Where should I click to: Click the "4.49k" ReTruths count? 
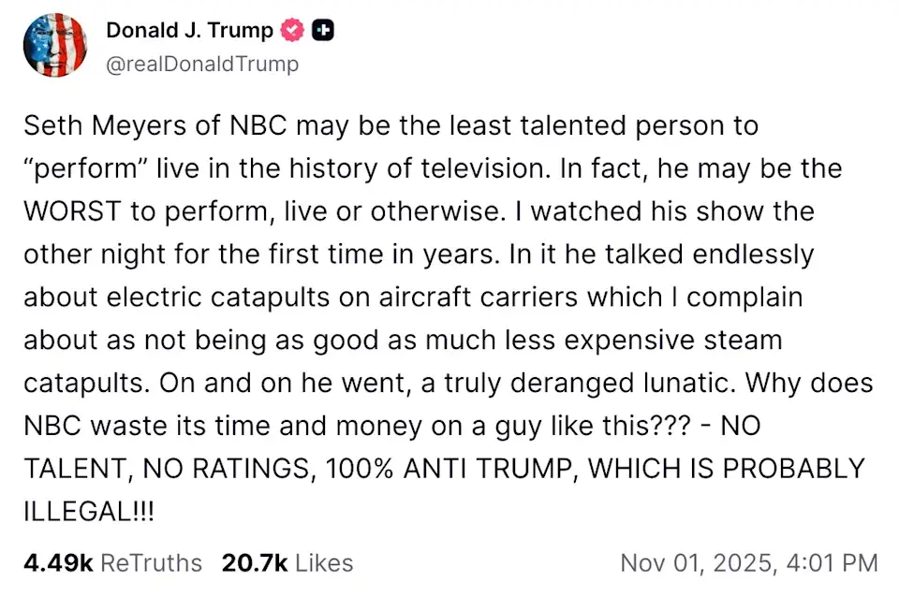point(57,562)
